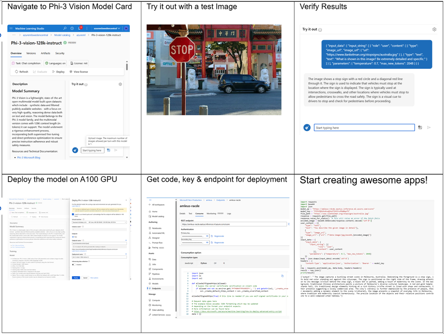The image size is (444, 334).
Task: Switch to the Artifacts tab
Action: click(45, 53)
